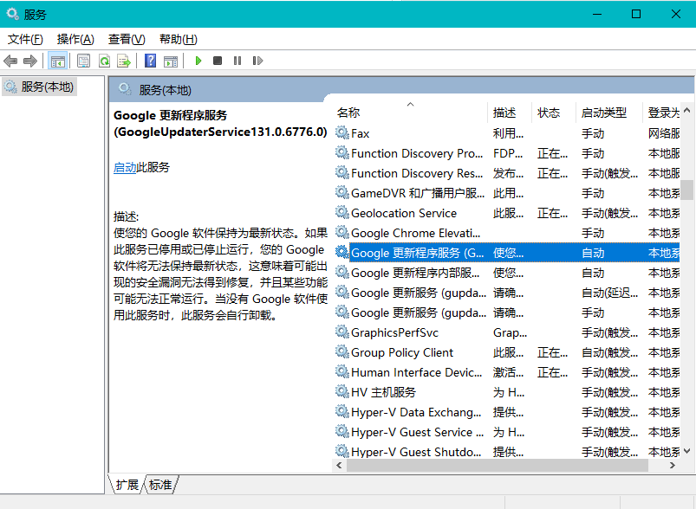Click the Restart Service icon
Screen dimensions: 696x509
click(257, 61)
